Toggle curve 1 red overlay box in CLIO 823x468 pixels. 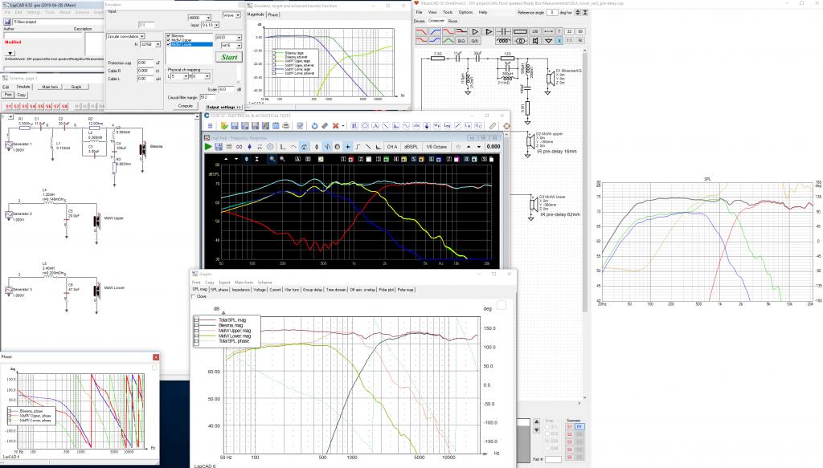point(351,159)
